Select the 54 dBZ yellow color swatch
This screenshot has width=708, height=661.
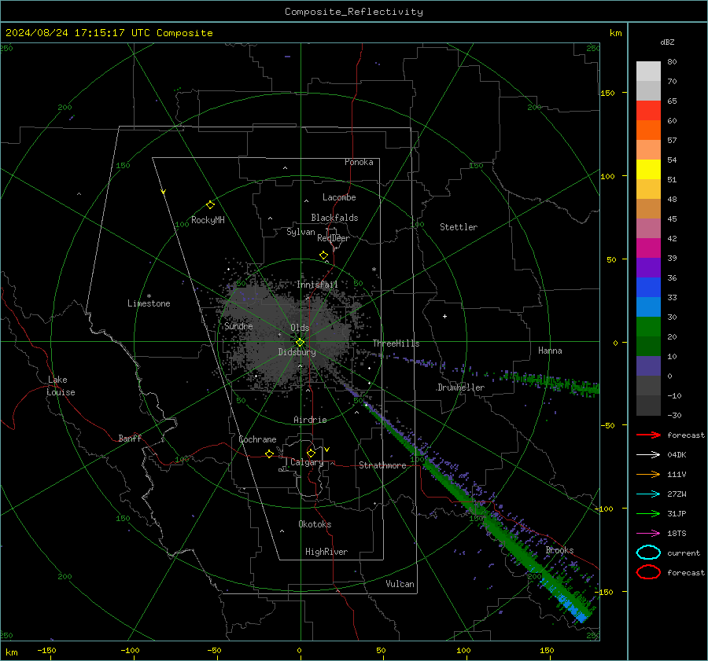[x=648, y=170]
